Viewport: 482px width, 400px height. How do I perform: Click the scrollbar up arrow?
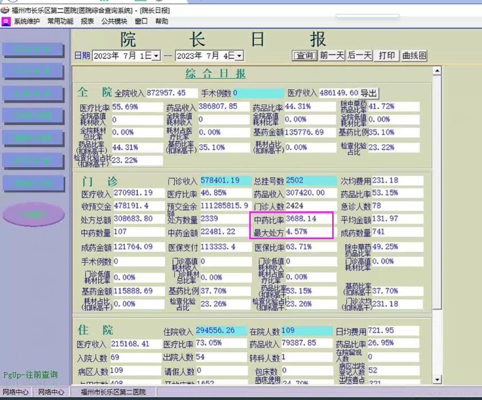[437, 71]
